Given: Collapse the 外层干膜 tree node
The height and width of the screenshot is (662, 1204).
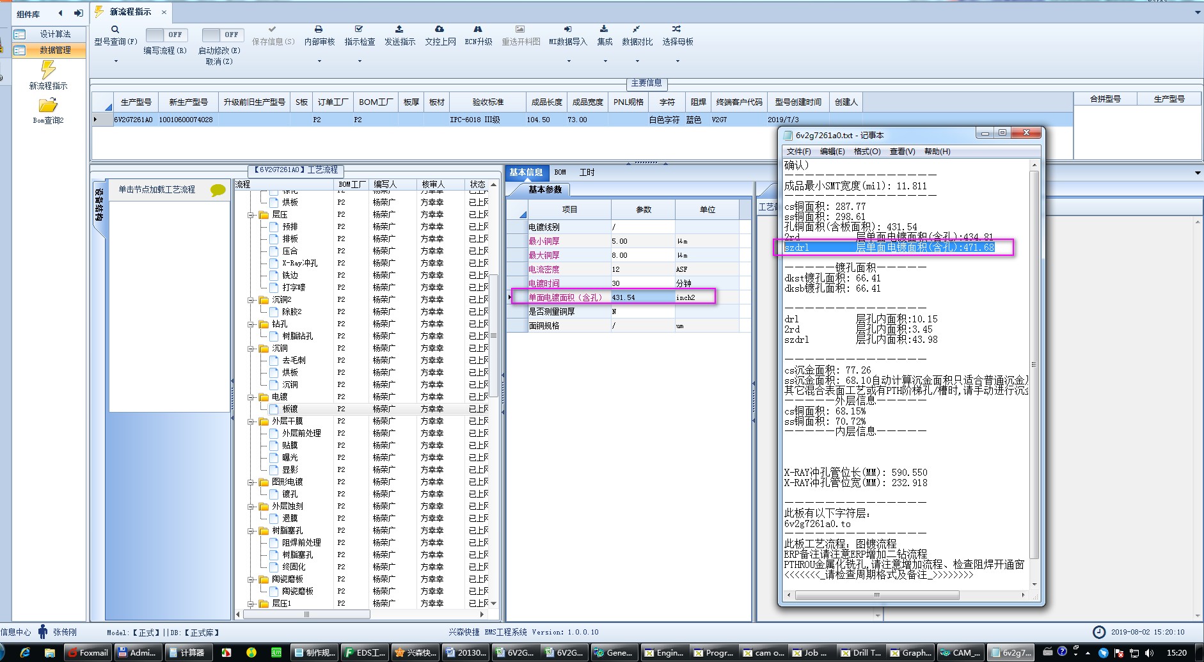Looking at the screenshot, I should coord(251,422).
